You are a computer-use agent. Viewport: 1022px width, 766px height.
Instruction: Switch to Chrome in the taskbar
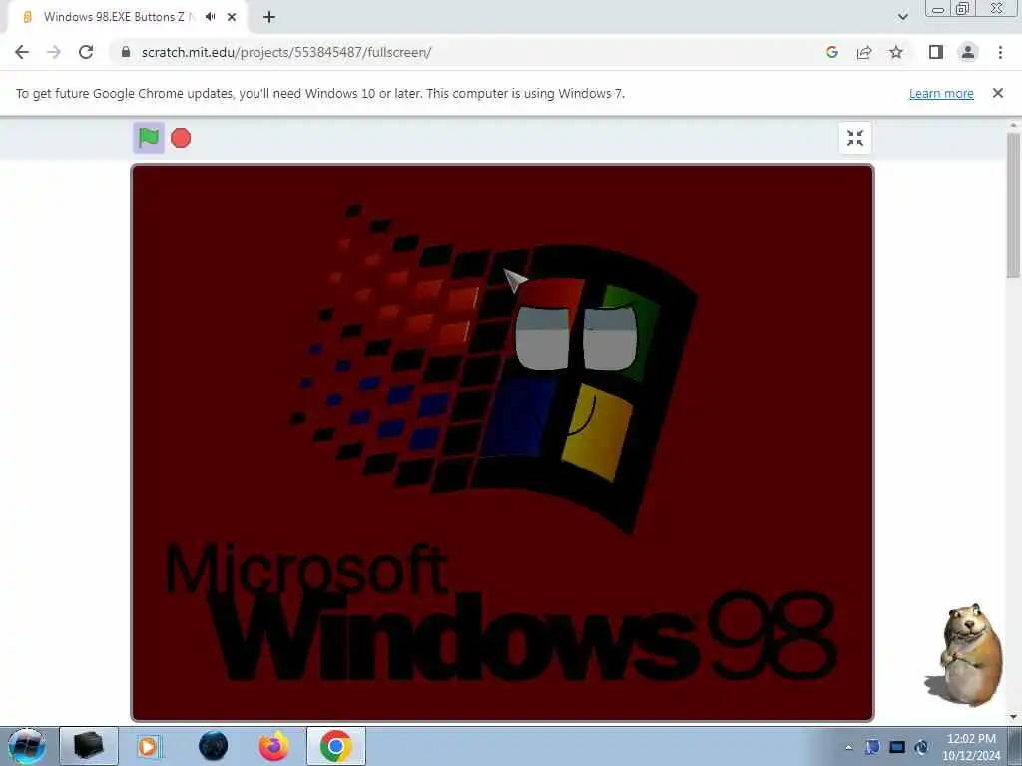pos(335,746)
